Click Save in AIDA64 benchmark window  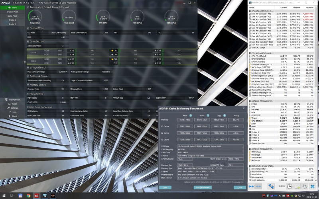(165, 187)
